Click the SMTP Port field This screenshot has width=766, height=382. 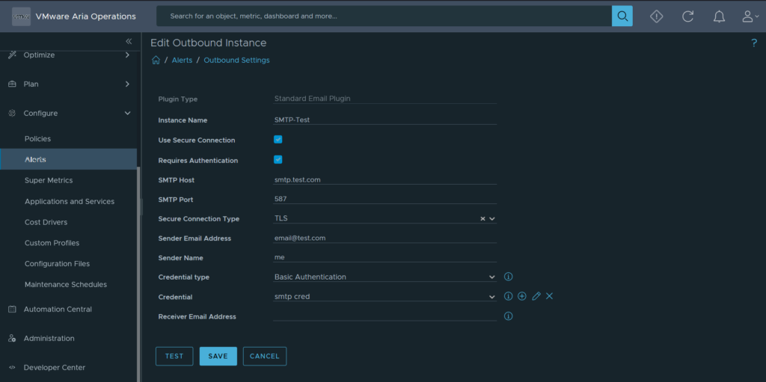385,200
